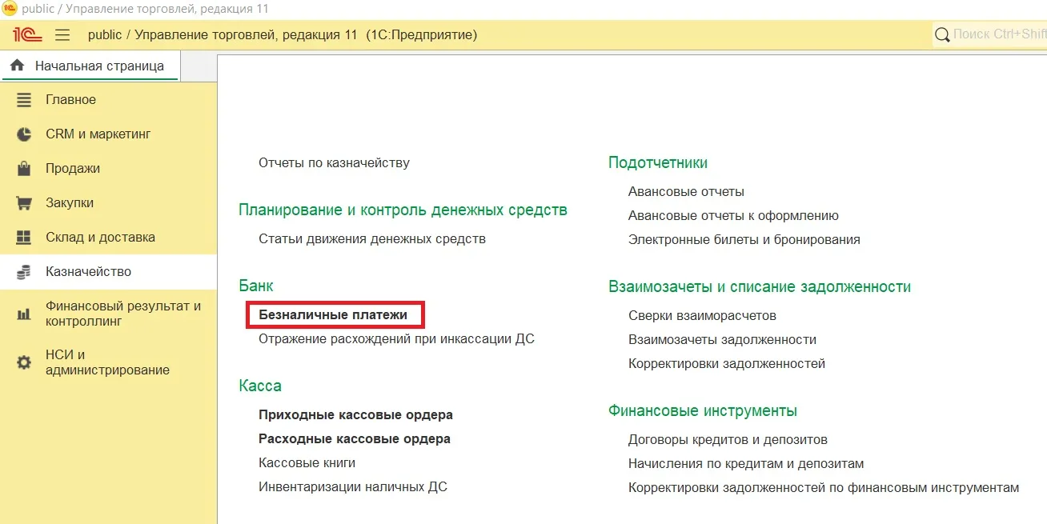This screenshot has height=524, width=1047.
Task: Switch to the Начальная страница tab
Action: tap(98, 66)
